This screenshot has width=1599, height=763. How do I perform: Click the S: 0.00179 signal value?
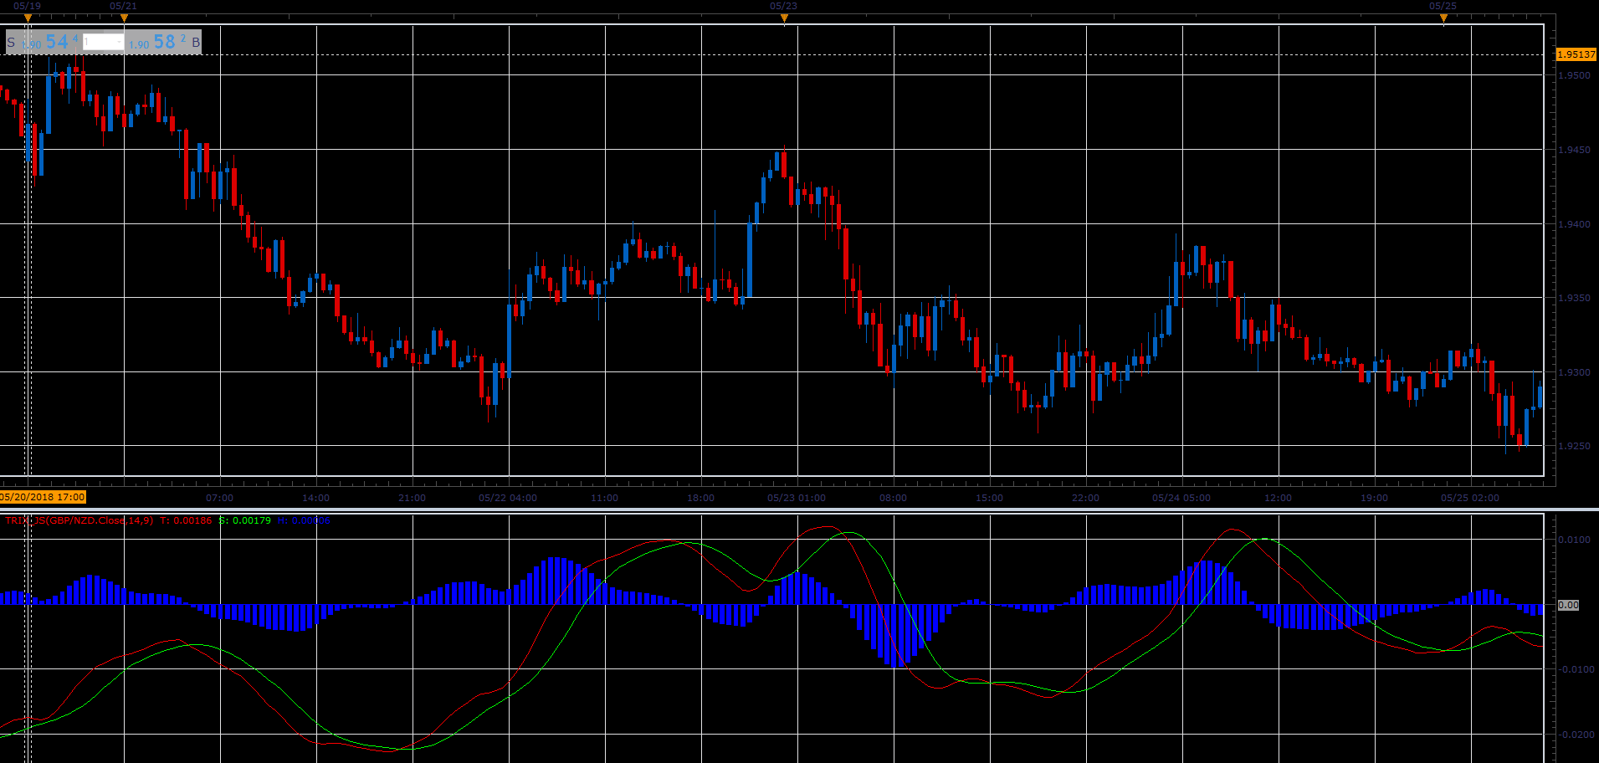[245, 520]
